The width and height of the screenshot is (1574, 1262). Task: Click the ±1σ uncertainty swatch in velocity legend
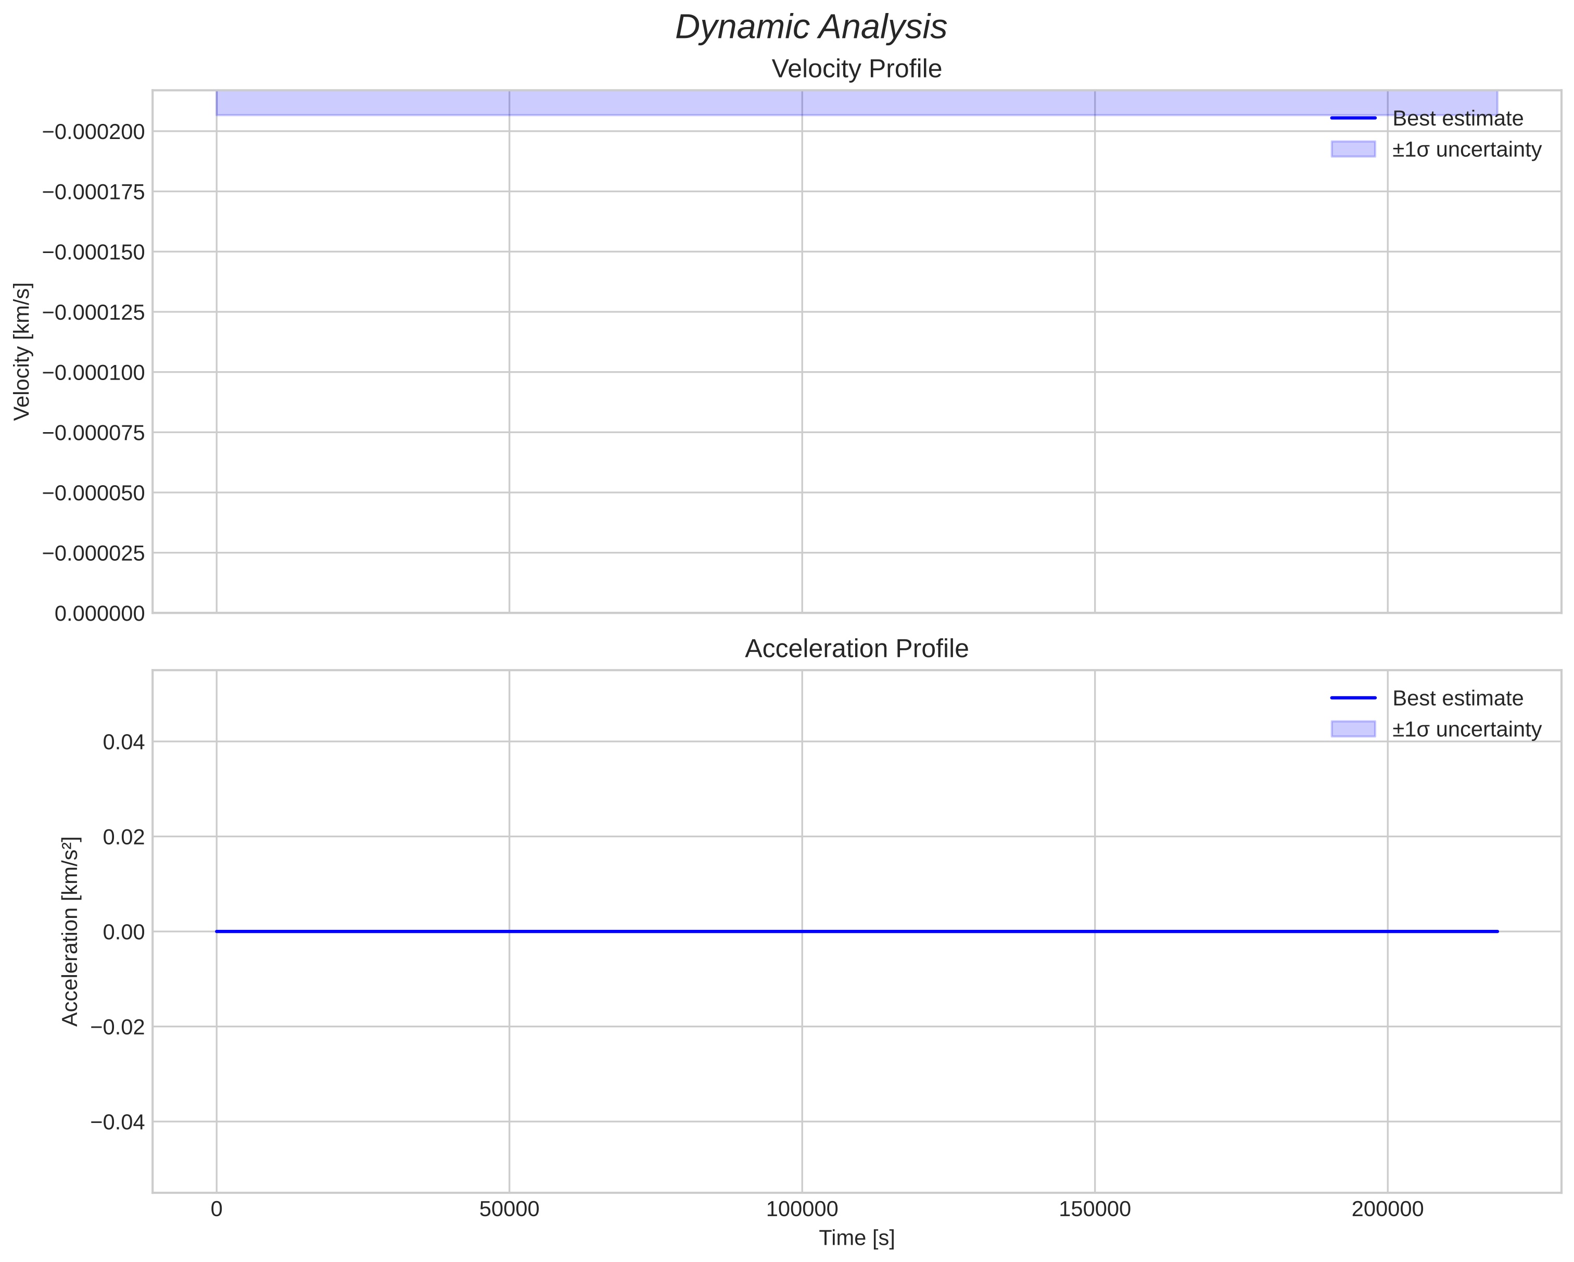click(x=1353, y=150)
